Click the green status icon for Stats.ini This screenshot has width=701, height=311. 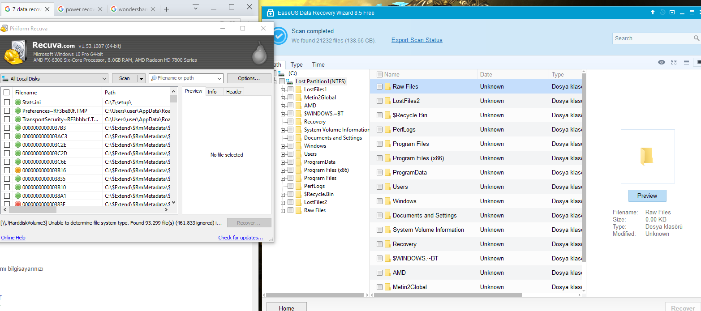(18, 102)
